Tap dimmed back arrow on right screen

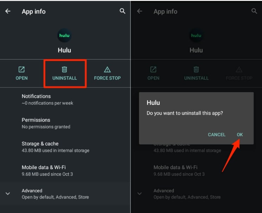[140, 11]
